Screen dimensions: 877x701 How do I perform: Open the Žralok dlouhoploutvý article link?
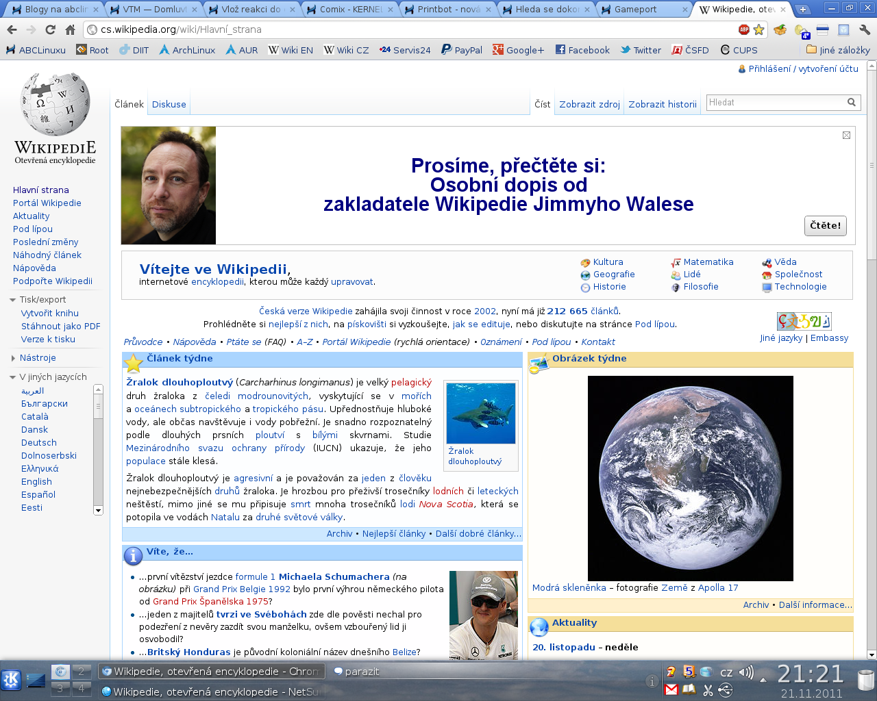point(180,382)
